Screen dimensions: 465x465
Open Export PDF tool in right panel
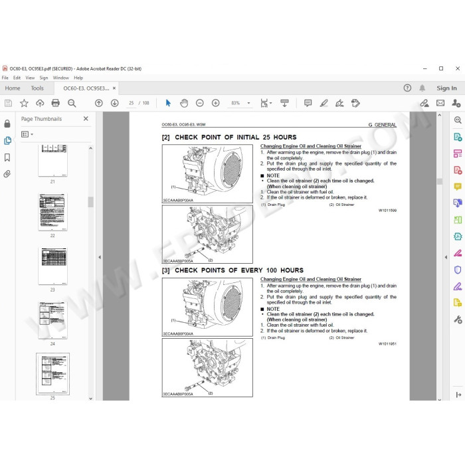click(x=458, y=137)
